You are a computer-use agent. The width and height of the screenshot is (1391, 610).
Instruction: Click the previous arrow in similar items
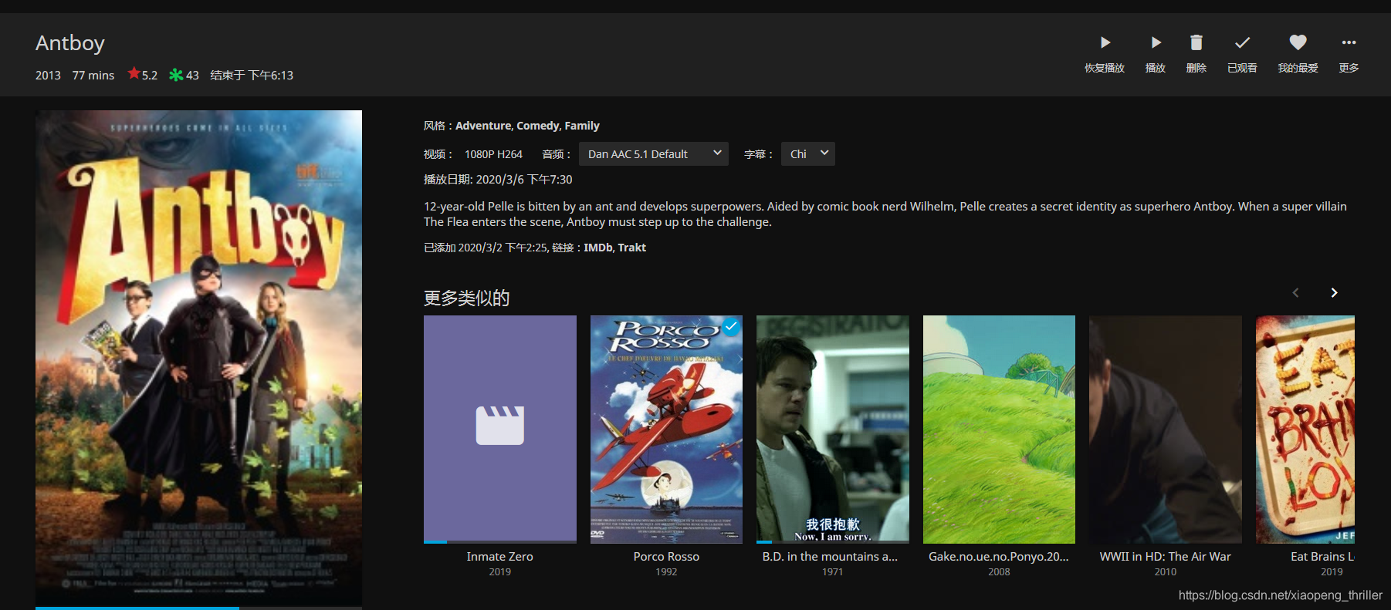[1295, 292]
